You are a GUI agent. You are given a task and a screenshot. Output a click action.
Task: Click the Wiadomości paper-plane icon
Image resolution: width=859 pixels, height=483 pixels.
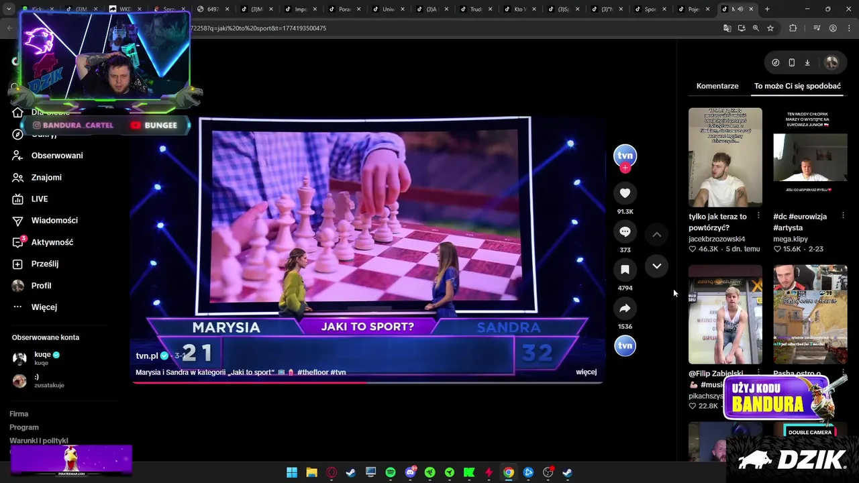pyautogui.click(x=18, y=220)
